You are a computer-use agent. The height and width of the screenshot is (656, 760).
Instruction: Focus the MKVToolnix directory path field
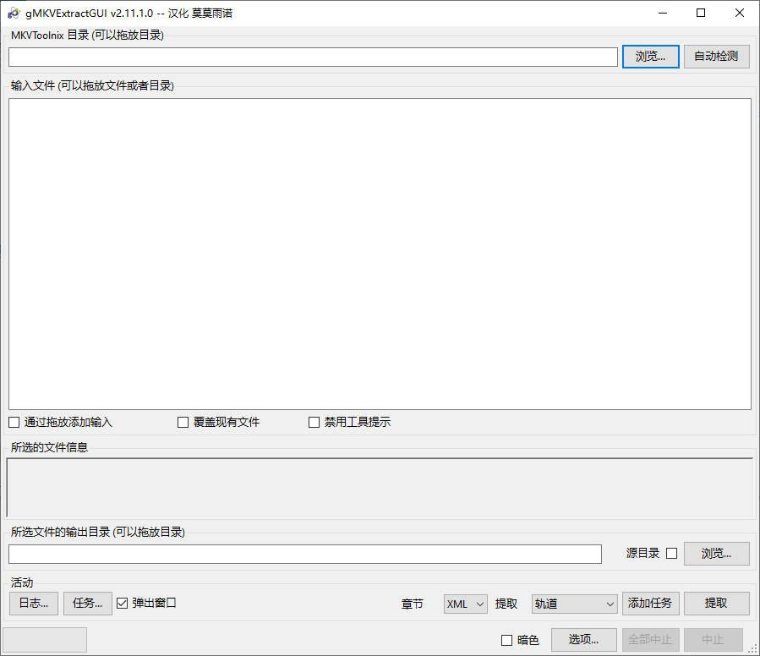tap(313, 57)
